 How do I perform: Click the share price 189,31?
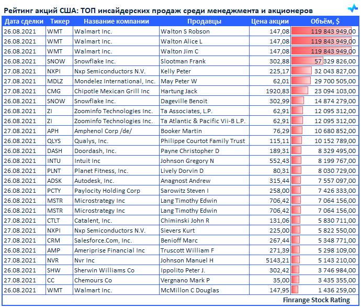click(279, 151)
